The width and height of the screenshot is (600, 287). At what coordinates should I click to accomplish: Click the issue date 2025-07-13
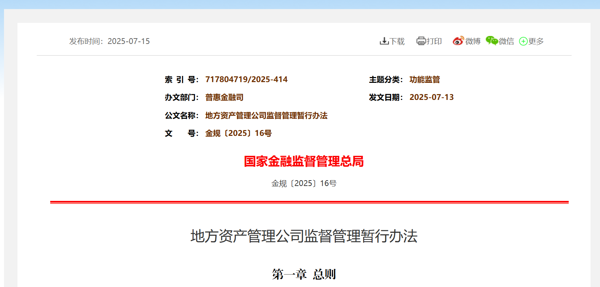[432, 97]
